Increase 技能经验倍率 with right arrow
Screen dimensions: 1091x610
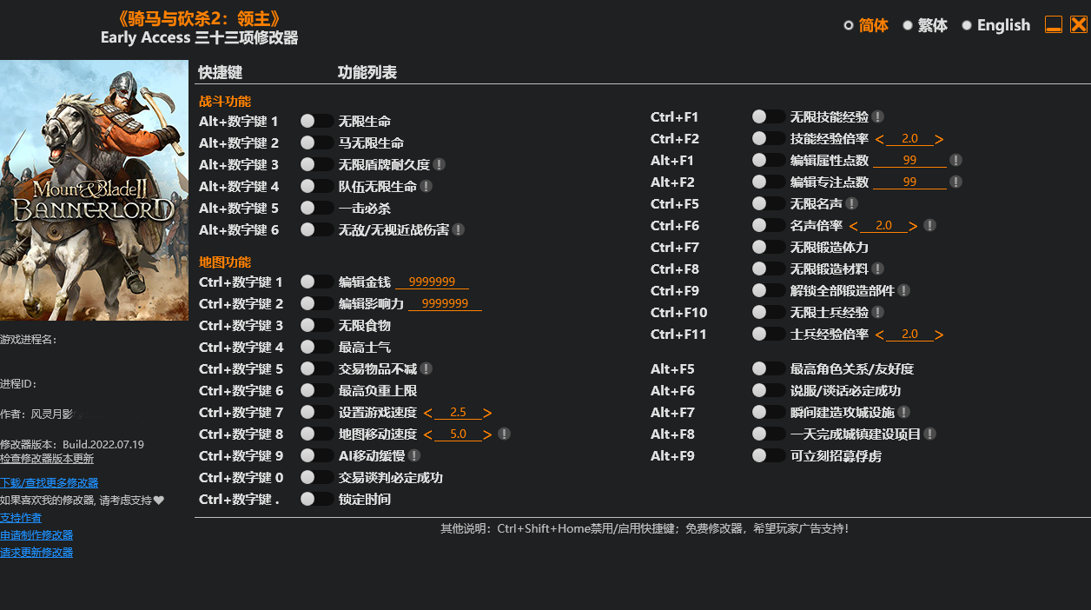[x=939, y=139]
